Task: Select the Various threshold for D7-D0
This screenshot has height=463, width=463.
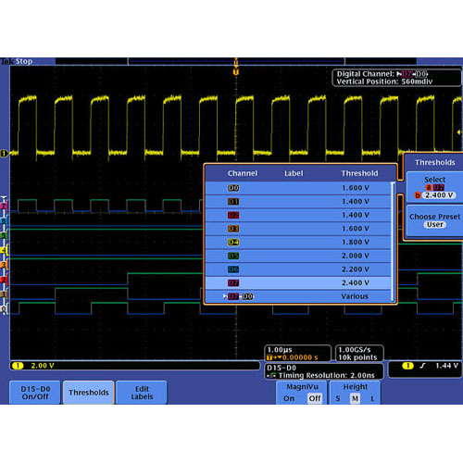Action: click(355, 296)
